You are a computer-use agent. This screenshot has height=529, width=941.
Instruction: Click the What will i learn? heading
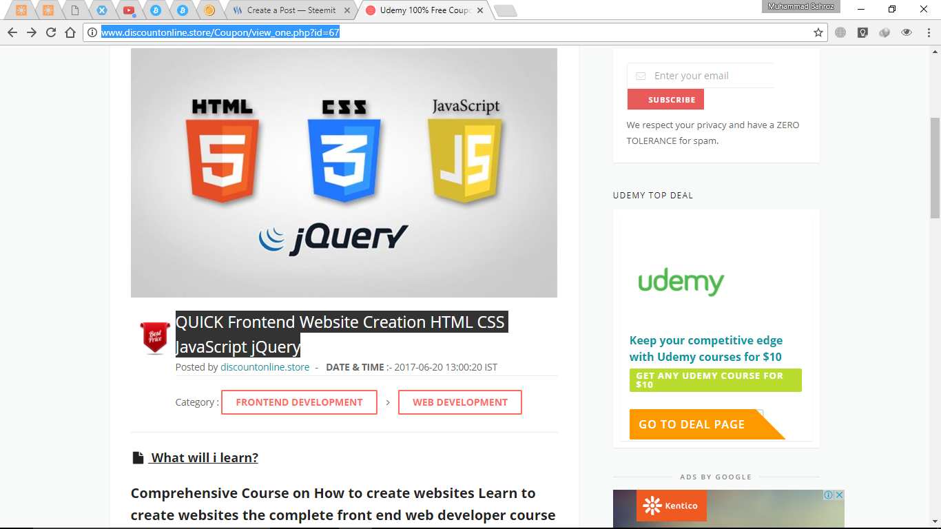[x=205, y=457]
